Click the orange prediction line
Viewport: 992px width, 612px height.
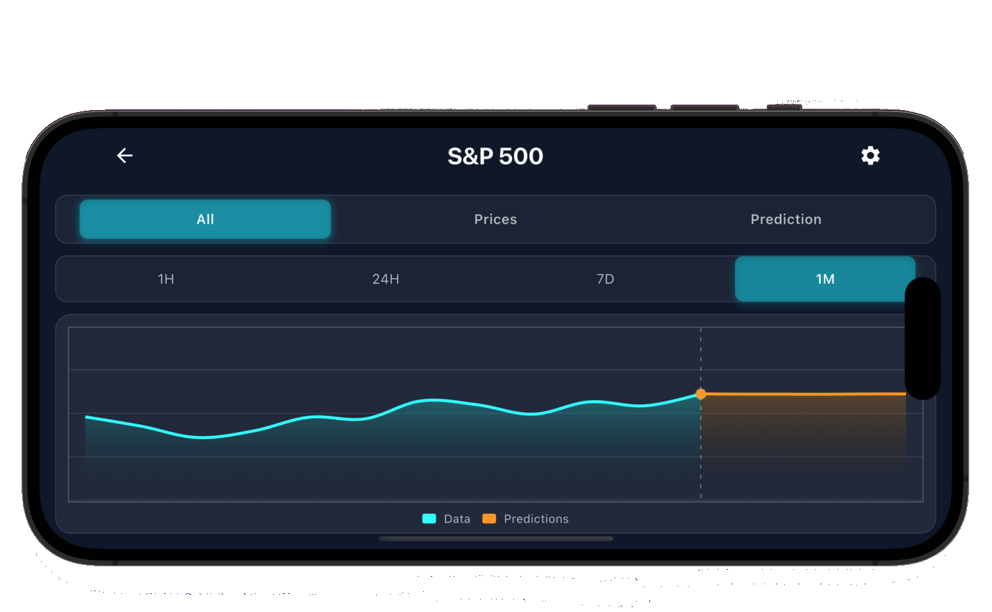804,394
